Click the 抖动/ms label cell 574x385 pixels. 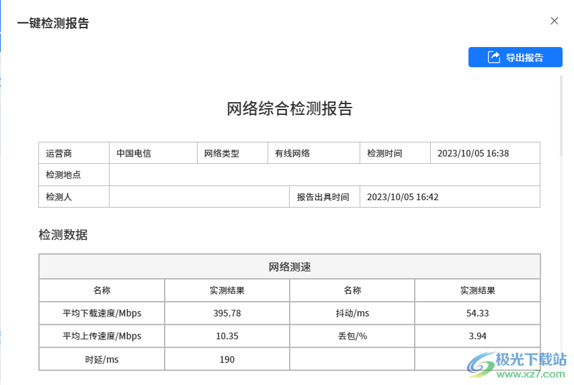click(x=352, y=313)
